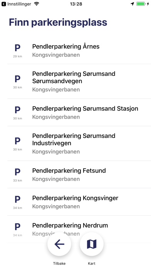This screenshot has width=151, height=269.
Task: Select Pendlerparkering Fetsund
Action: pyautogui.click(x=79, y=174)
